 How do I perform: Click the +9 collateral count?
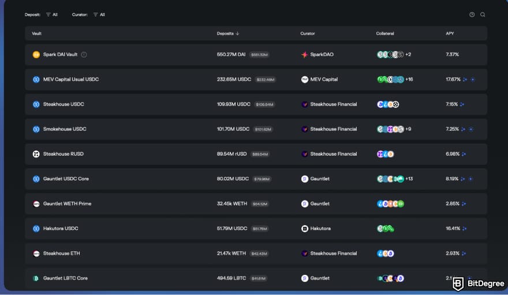[x=408, y=129]
